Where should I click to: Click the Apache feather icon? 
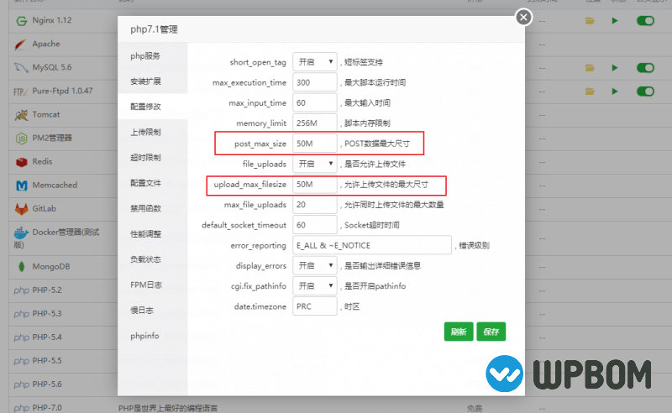pyautogui.click(x=20, y=44)
